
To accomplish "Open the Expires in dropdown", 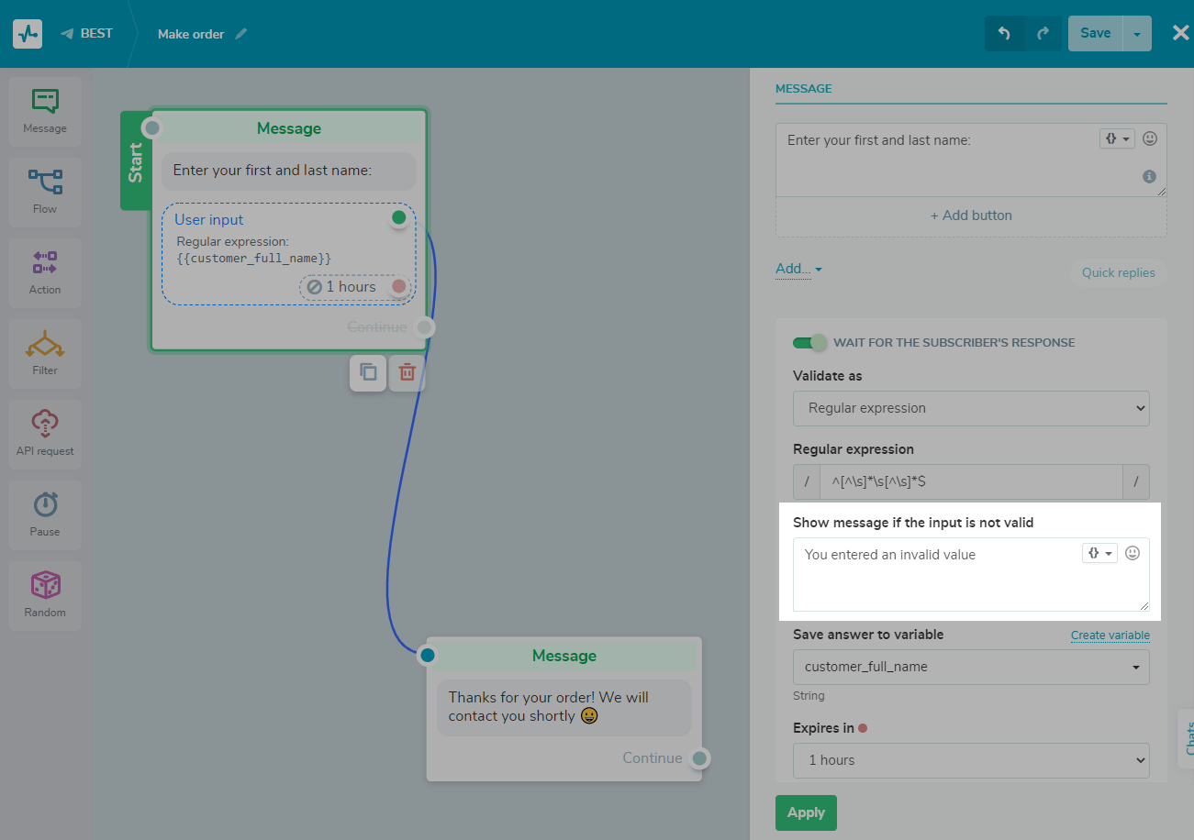I will click(x=971, y=760).
